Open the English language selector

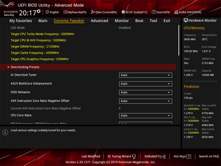[52, 12]
